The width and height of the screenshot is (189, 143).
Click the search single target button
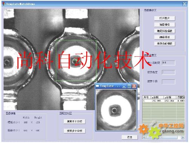pyautogui.click(x=74, y=121)
